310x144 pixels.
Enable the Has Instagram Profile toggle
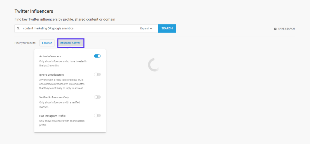pos(97,115)
